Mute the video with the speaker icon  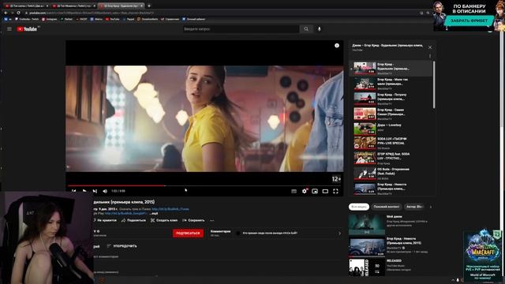[105, 191]
